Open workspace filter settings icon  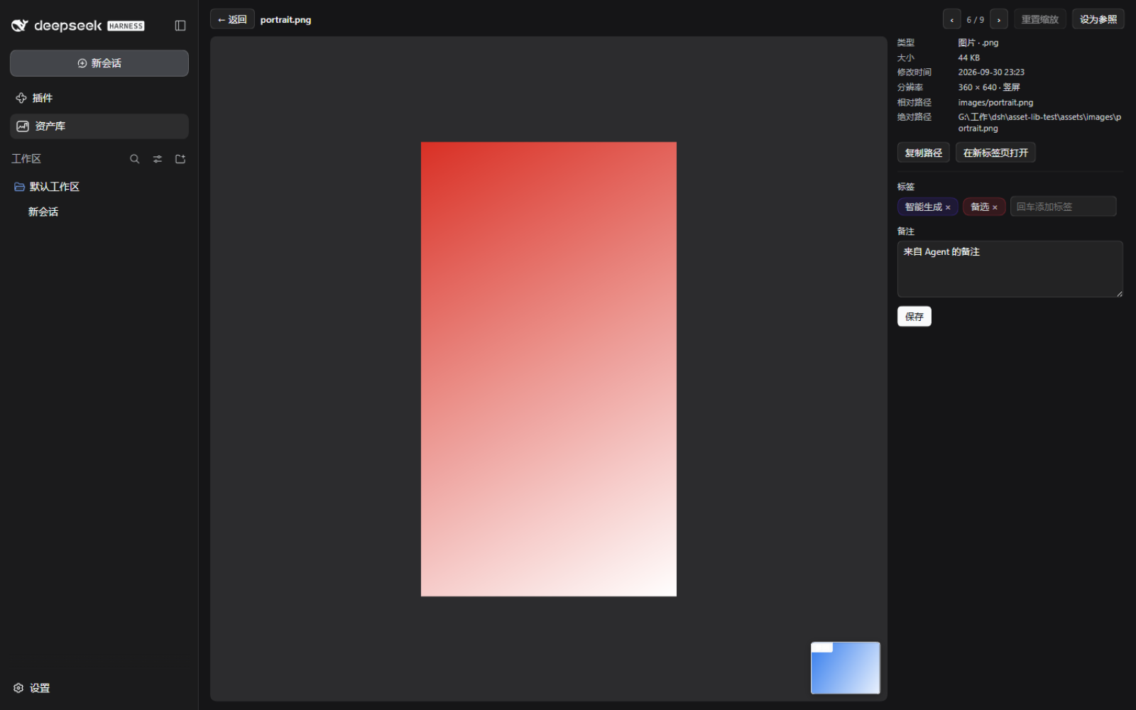[158, 159]
